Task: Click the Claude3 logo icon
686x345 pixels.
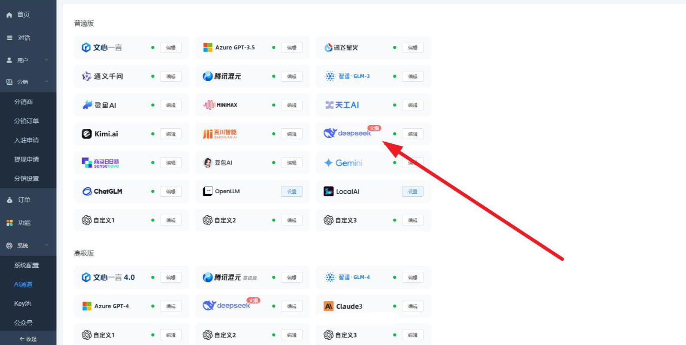Action: 328,306
